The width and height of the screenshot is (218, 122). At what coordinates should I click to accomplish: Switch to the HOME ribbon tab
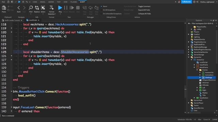(35, 2)
